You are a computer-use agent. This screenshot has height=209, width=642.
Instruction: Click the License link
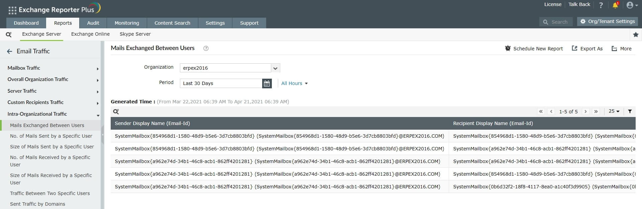(553, 4)
